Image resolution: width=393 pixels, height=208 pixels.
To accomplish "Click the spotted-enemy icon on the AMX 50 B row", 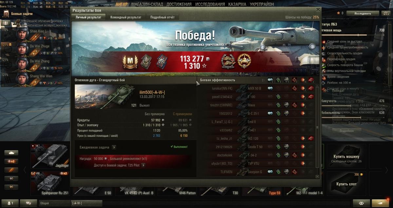I will [270, 88].
